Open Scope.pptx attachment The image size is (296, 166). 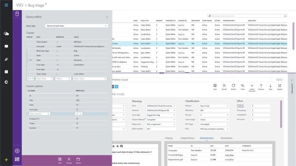[x=173, y=150]
